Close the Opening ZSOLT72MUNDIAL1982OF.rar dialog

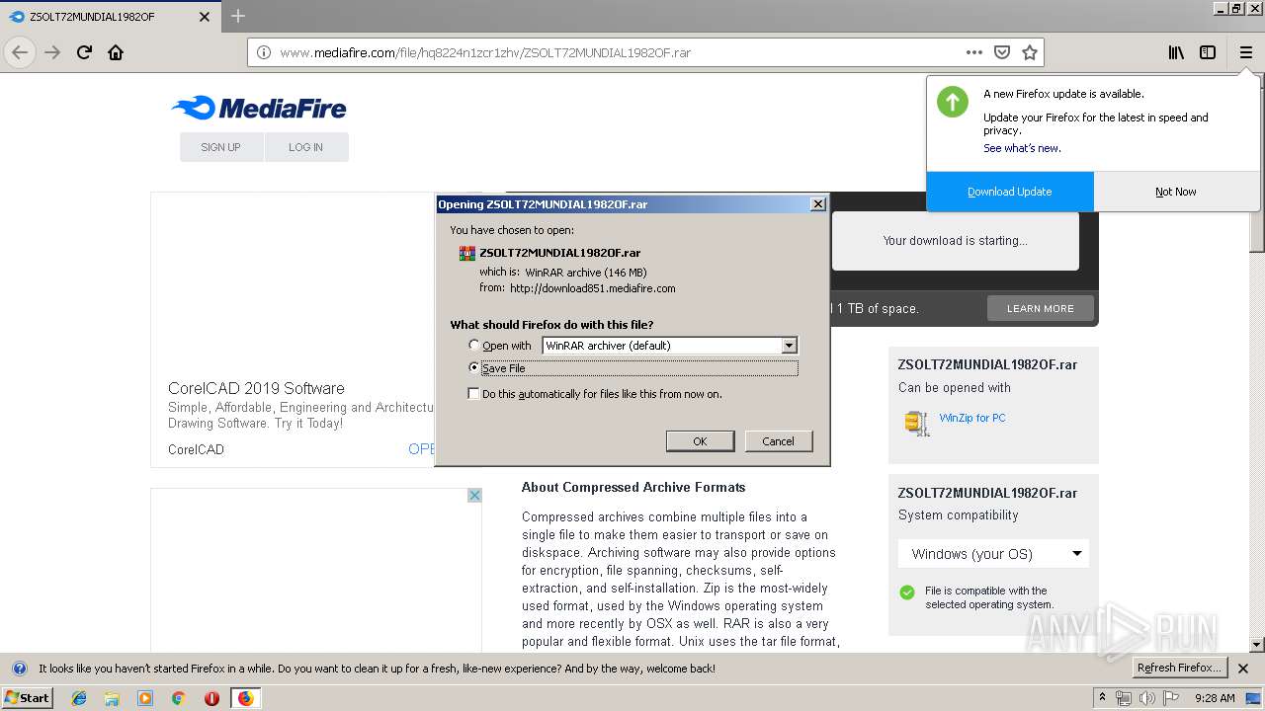point(817,204)
